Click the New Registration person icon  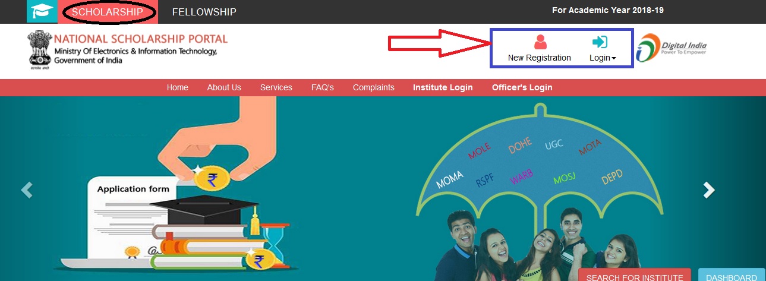[x=540, y=42]
